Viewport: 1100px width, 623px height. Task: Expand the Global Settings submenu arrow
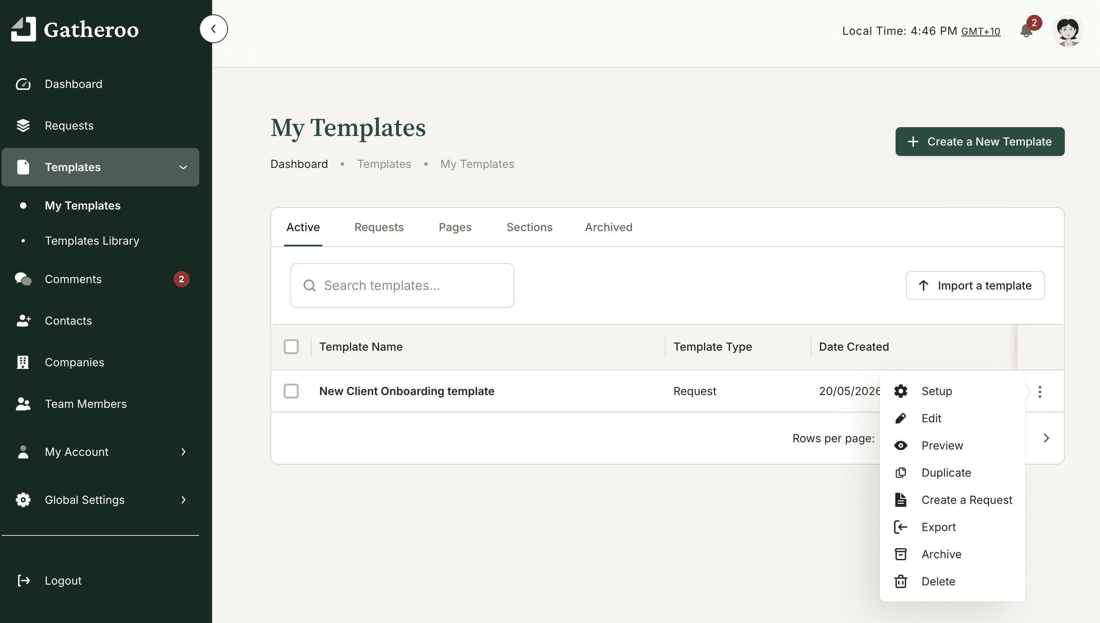click(x=183, y=499)
